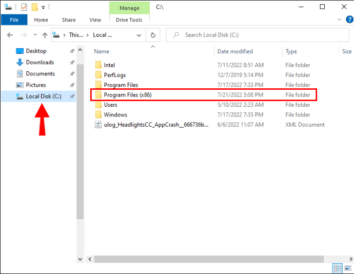The width and height of the screenshot is (354, 274).
Task: Click the drive icon in title bar
Action: [8, 7]
